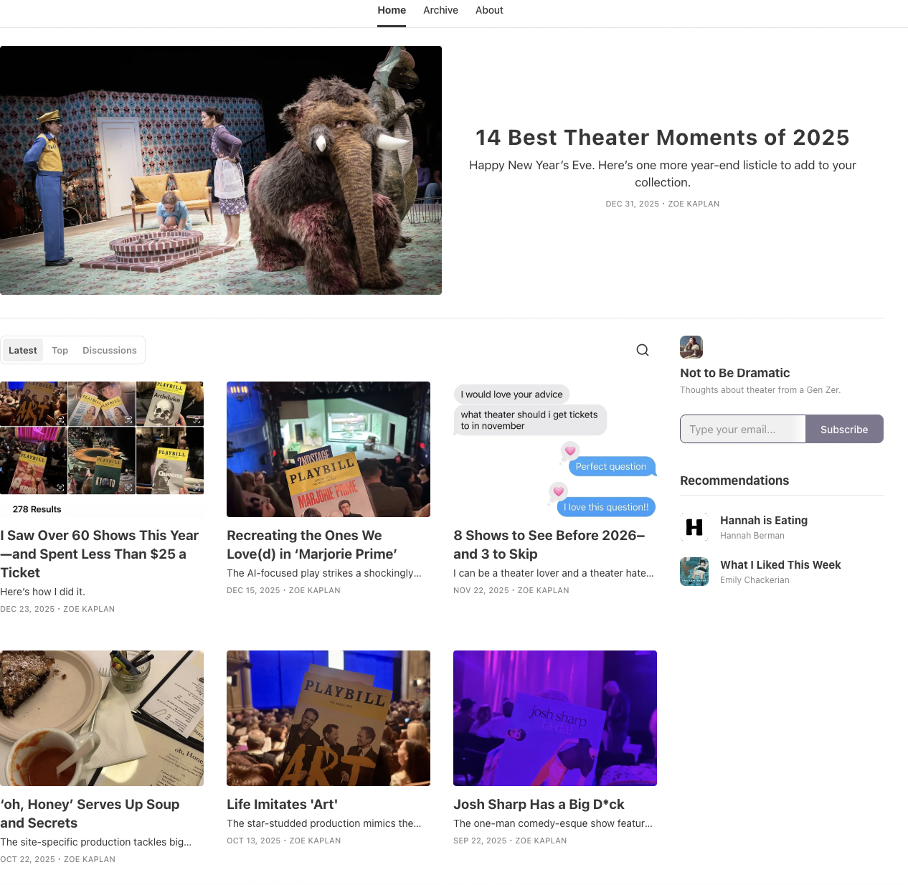Screen dimensions: 908x885
Task: Open '14 Best Theater Moments of 2025'
Action: click(662, 137)
